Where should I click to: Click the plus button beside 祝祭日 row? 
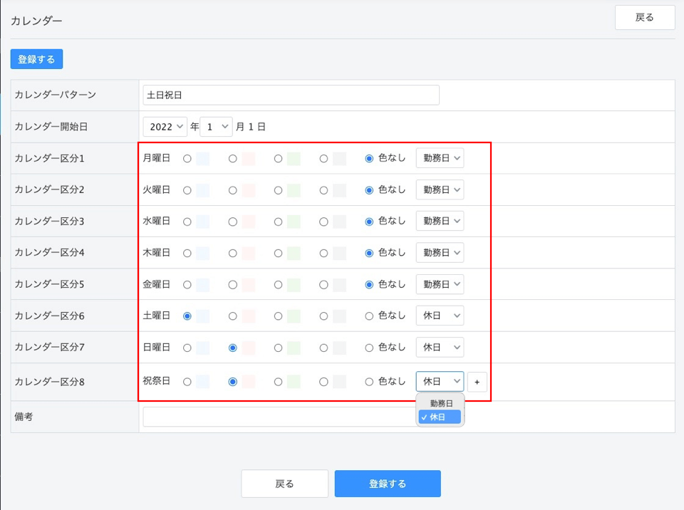point(477,382)
